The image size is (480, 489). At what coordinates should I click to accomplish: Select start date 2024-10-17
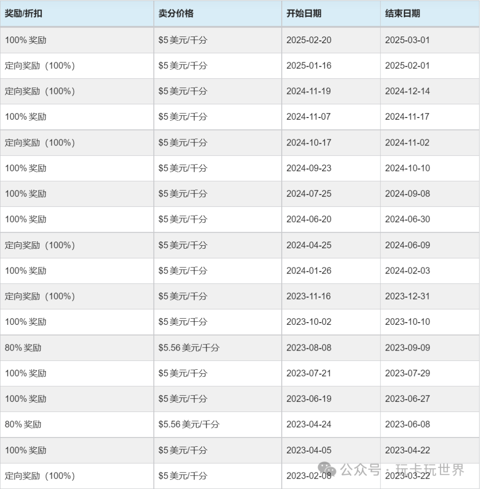(309, 143)
